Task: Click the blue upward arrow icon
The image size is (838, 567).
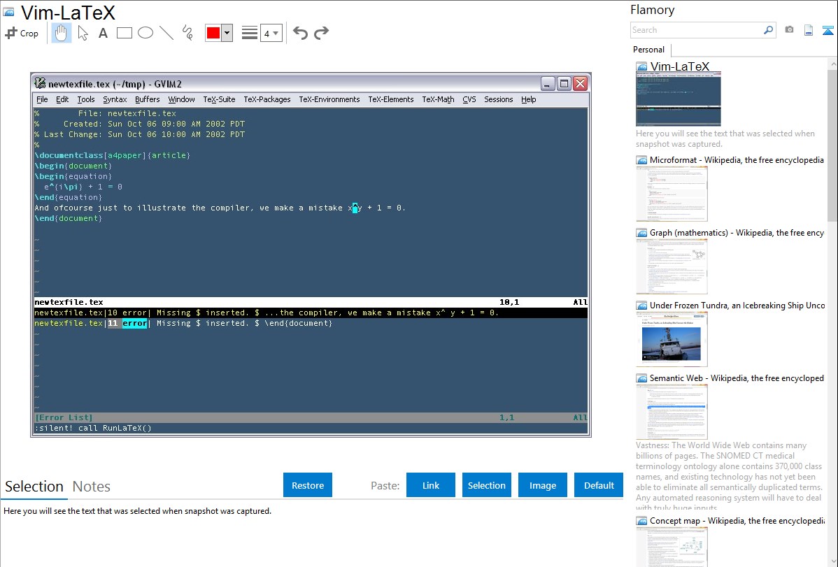Action: 828,30
